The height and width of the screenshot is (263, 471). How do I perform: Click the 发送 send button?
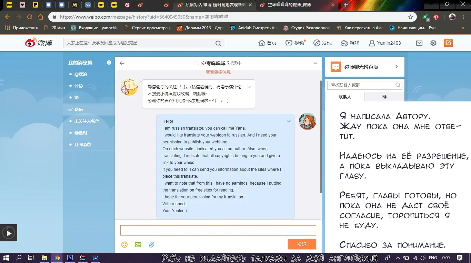[x=302, y=244]
